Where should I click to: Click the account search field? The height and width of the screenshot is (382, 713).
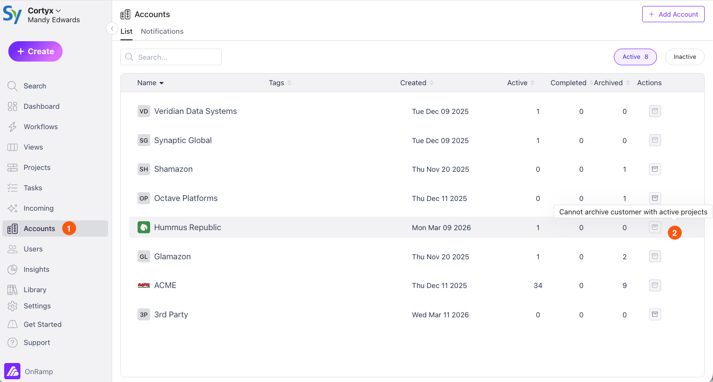(x=171, y=56)
